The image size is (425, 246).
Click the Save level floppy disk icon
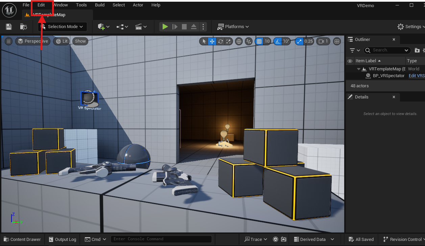point(9,27)
